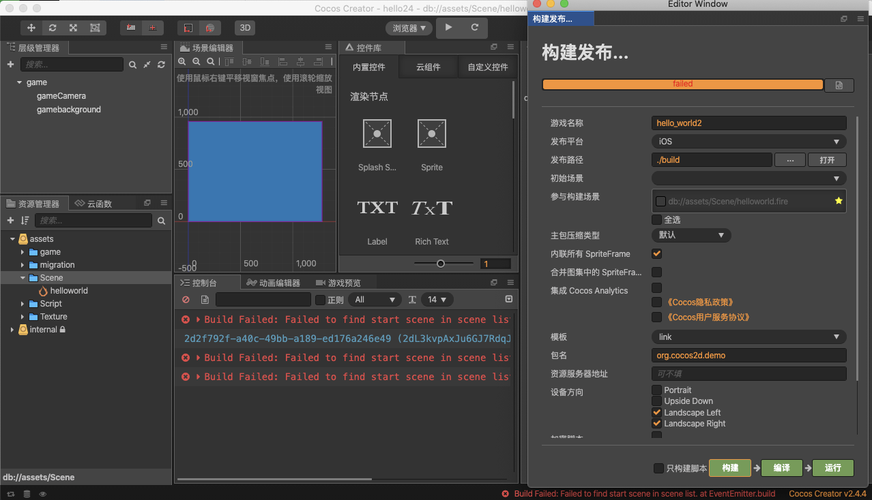The image size is (872, 500).
Task: Expand the internal assets database
Action: tap(12, 330)
